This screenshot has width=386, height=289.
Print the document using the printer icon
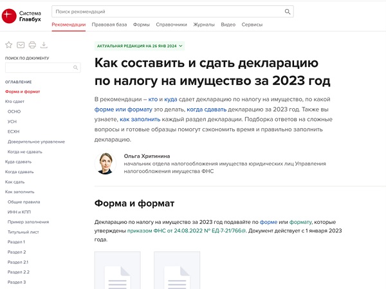[32, 45]
